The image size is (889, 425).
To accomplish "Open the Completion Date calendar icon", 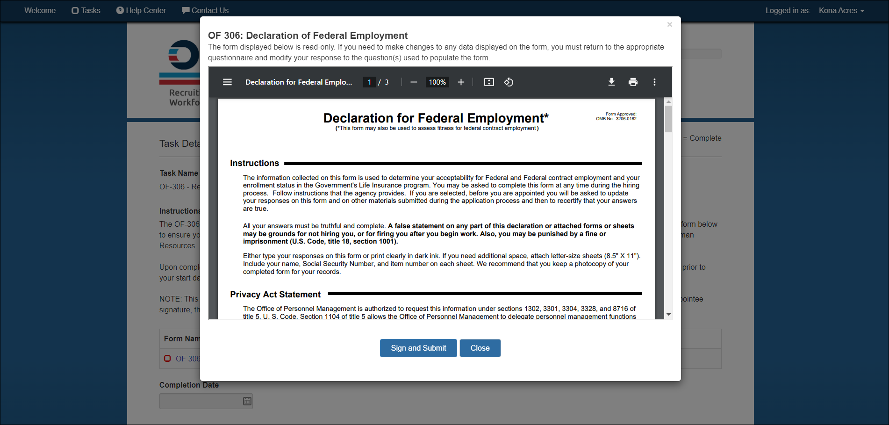I will click(247, 401).
